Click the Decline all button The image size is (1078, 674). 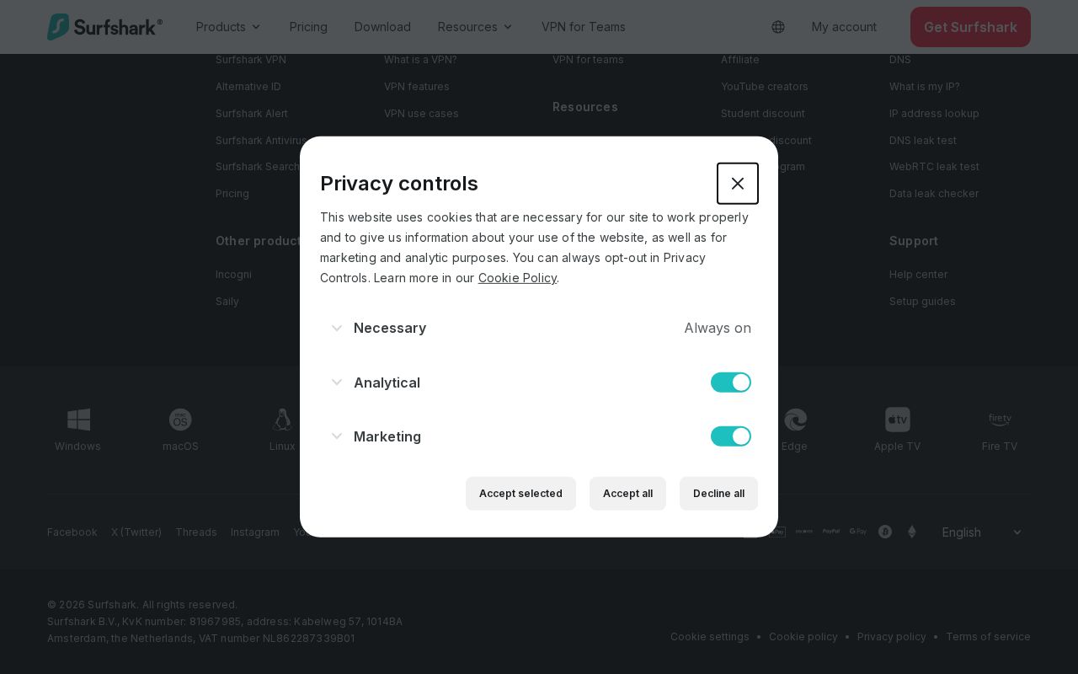pyautogui.click(x=718, y=494)
